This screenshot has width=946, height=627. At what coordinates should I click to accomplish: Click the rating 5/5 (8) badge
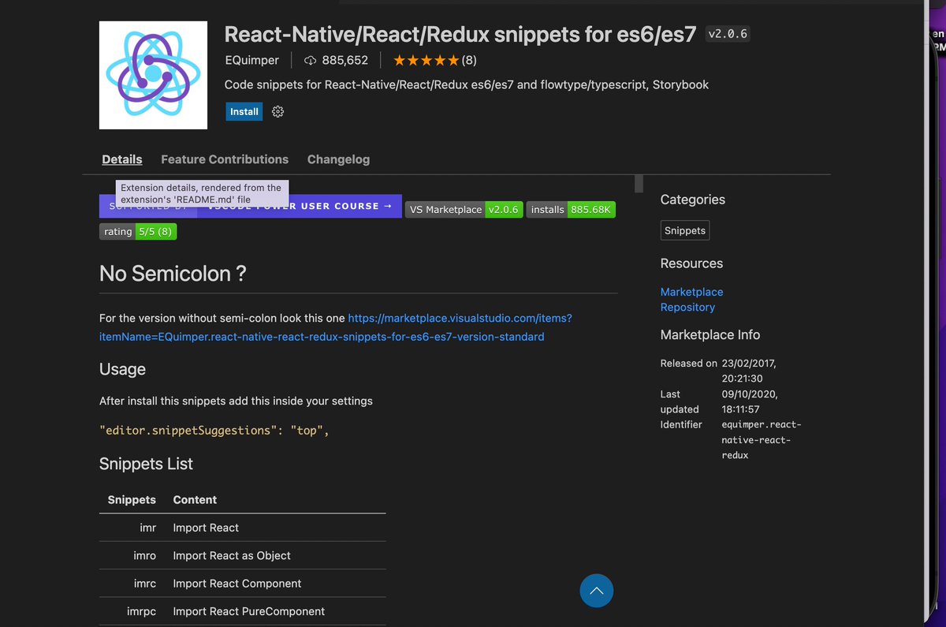coord(138,232)
